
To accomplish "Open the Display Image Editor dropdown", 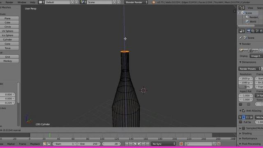I will [x=256, y=56].
